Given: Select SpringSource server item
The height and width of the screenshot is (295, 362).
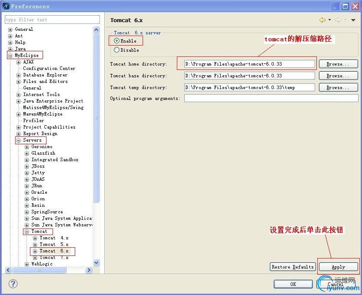Looking at the screenshot, I should click(x=47, y=212).
